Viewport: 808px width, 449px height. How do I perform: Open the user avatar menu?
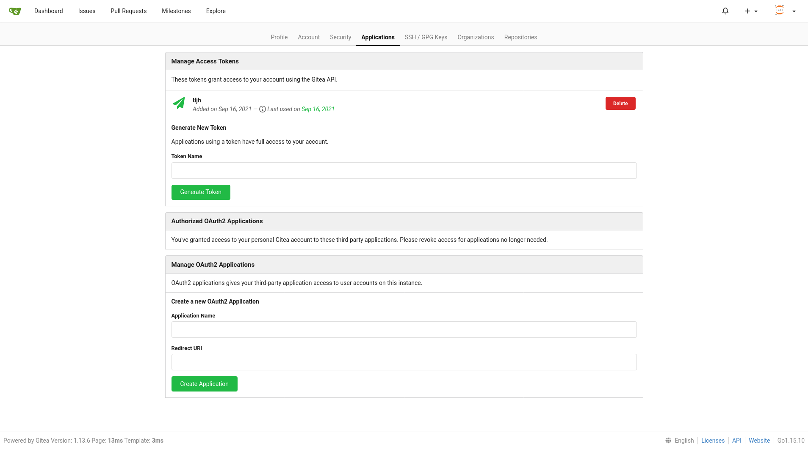[x=785, y=11]
